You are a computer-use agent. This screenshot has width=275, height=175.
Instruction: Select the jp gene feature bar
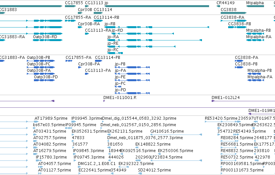click(x=157, y=6)
